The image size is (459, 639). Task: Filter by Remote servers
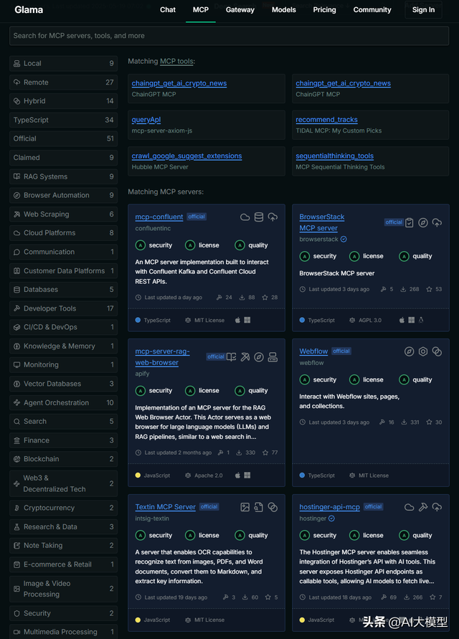point(63,82)
